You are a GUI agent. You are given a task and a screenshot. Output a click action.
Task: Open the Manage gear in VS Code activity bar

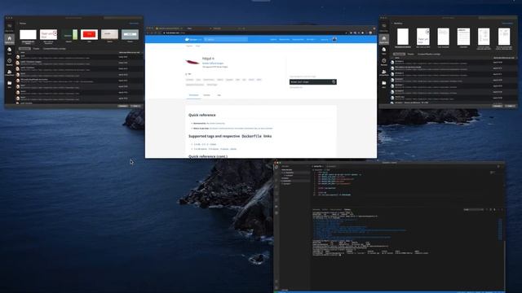tap(276, 287)
